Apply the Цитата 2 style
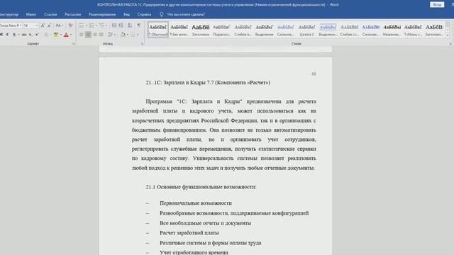 (306, 30)
